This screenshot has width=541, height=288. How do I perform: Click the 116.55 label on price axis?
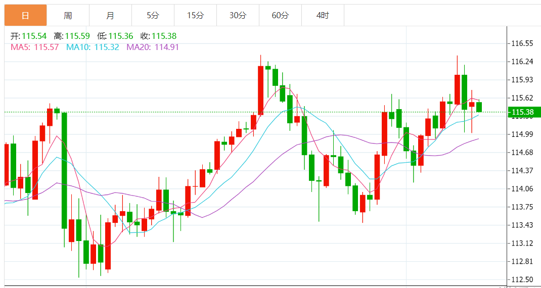click(x=522, y=43)
